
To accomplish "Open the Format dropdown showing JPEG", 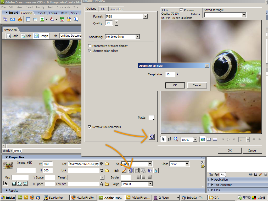I will coord(146,16).
